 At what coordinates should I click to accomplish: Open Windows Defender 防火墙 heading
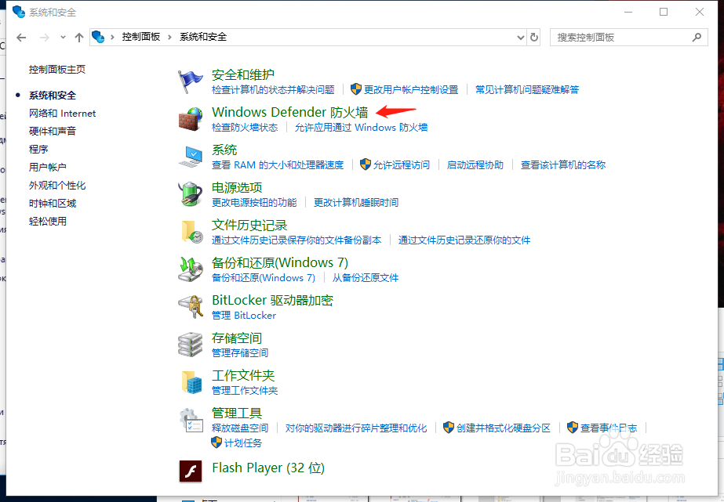click(x=290, y=112)
